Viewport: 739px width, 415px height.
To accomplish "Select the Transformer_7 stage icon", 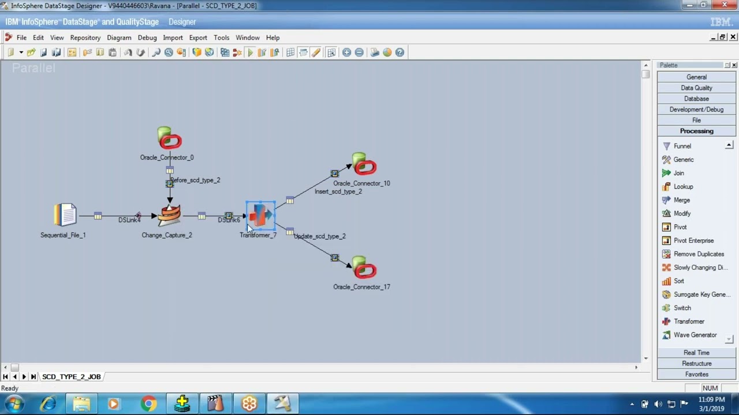I will [260, 216].
